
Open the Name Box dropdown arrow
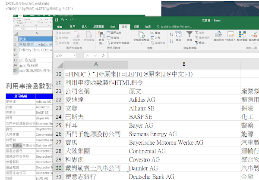click(x=75, y=55)
